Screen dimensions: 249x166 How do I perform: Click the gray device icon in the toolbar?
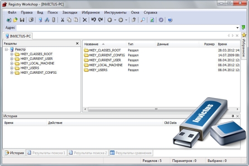pos(54,20)
